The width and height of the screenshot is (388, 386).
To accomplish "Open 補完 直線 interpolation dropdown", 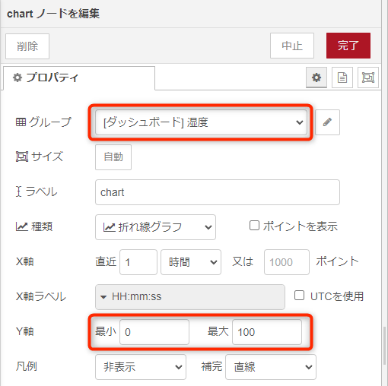I will click(x=271, y=367).
